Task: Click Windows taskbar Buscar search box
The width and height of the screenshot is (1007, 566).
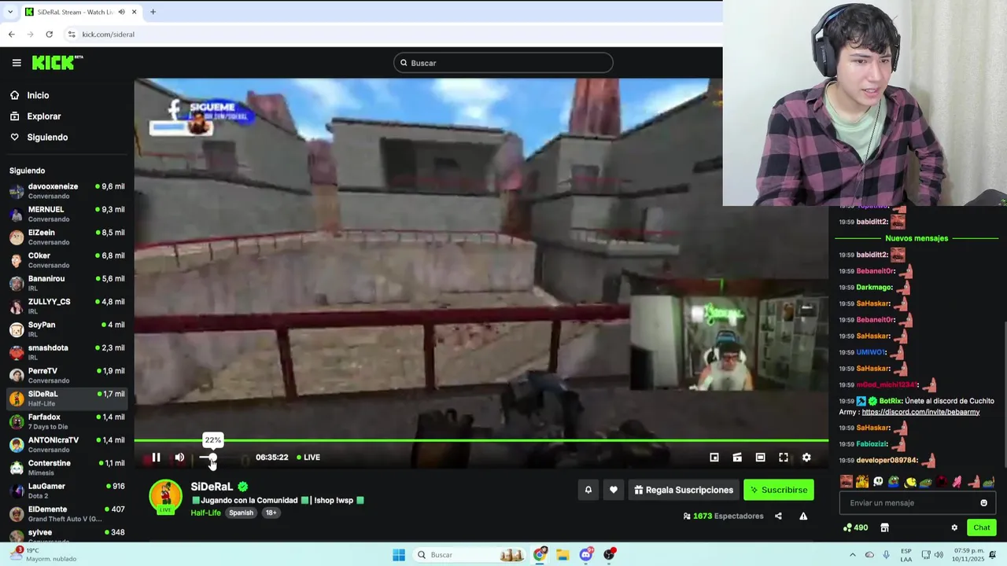Action: click(x=470, y=555)
